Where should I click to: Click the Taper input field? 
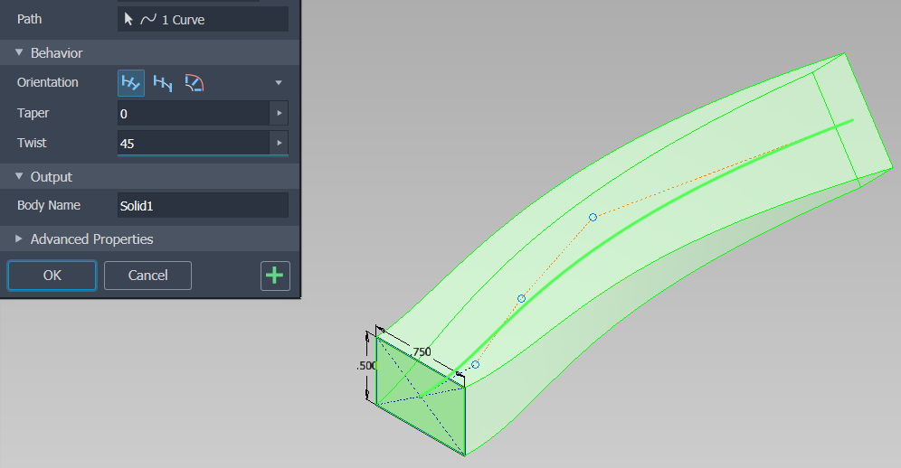pos(194,113)
